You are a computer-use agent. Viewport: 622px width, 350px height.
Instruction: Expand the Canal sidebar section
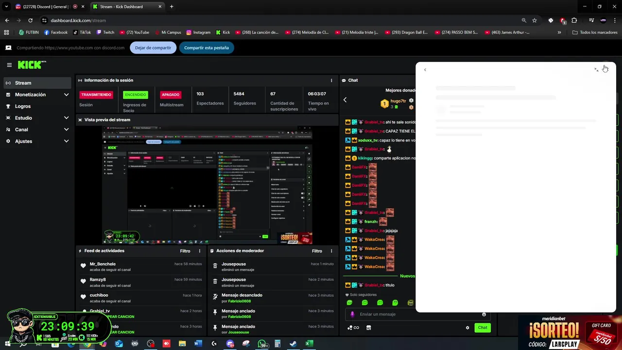[x=66, y=130]
